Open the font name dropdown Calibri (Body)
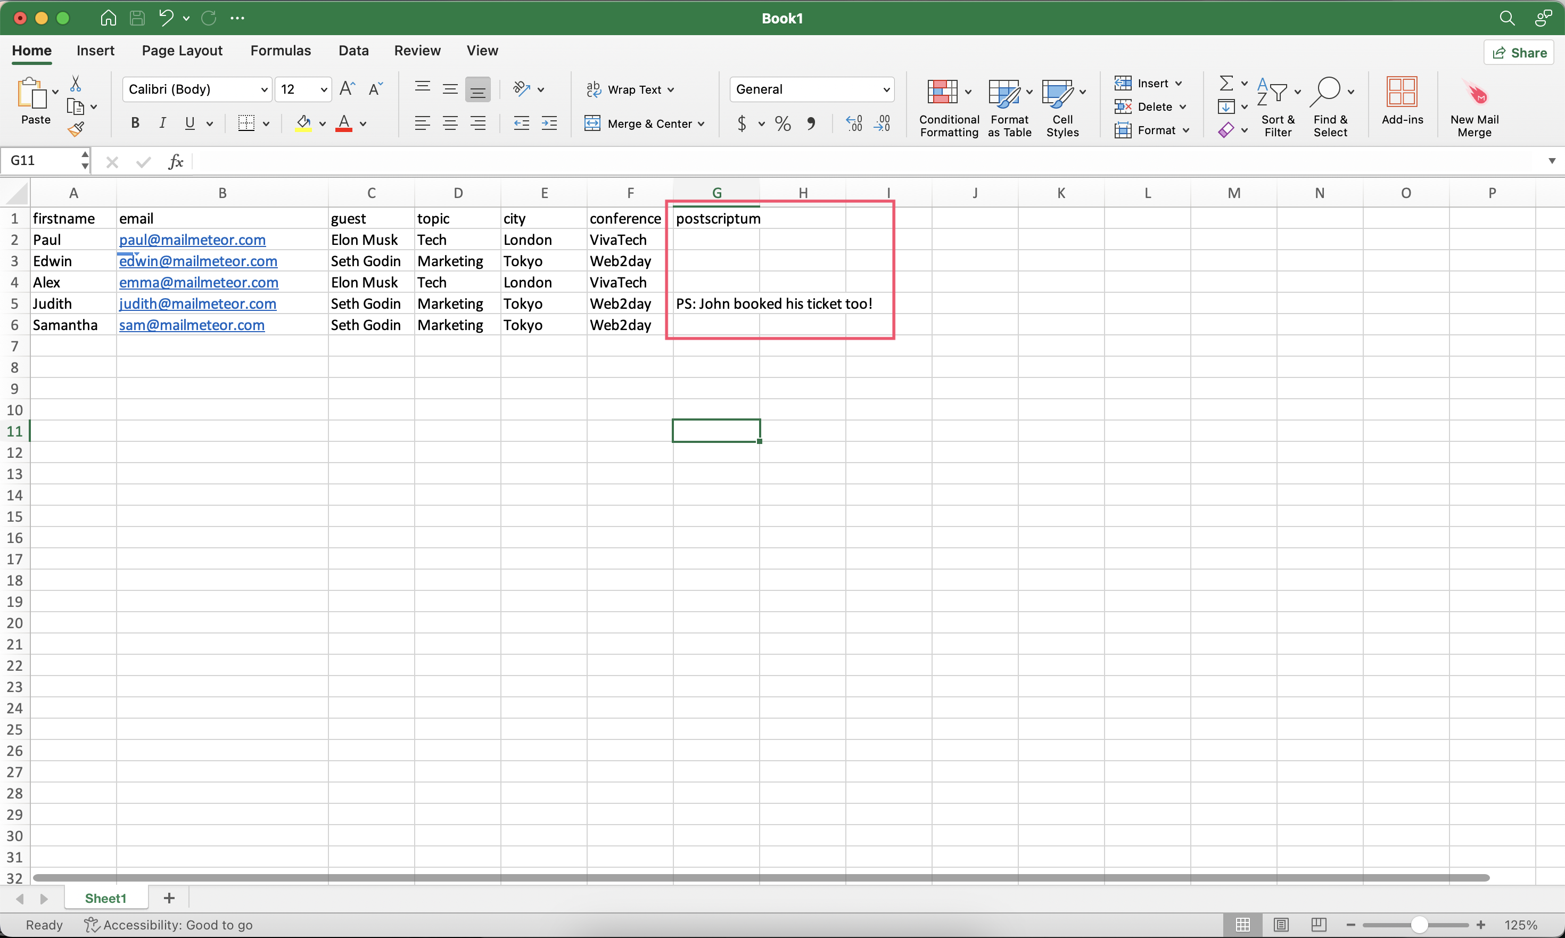1565x938 pixels. tap(197, 89)
